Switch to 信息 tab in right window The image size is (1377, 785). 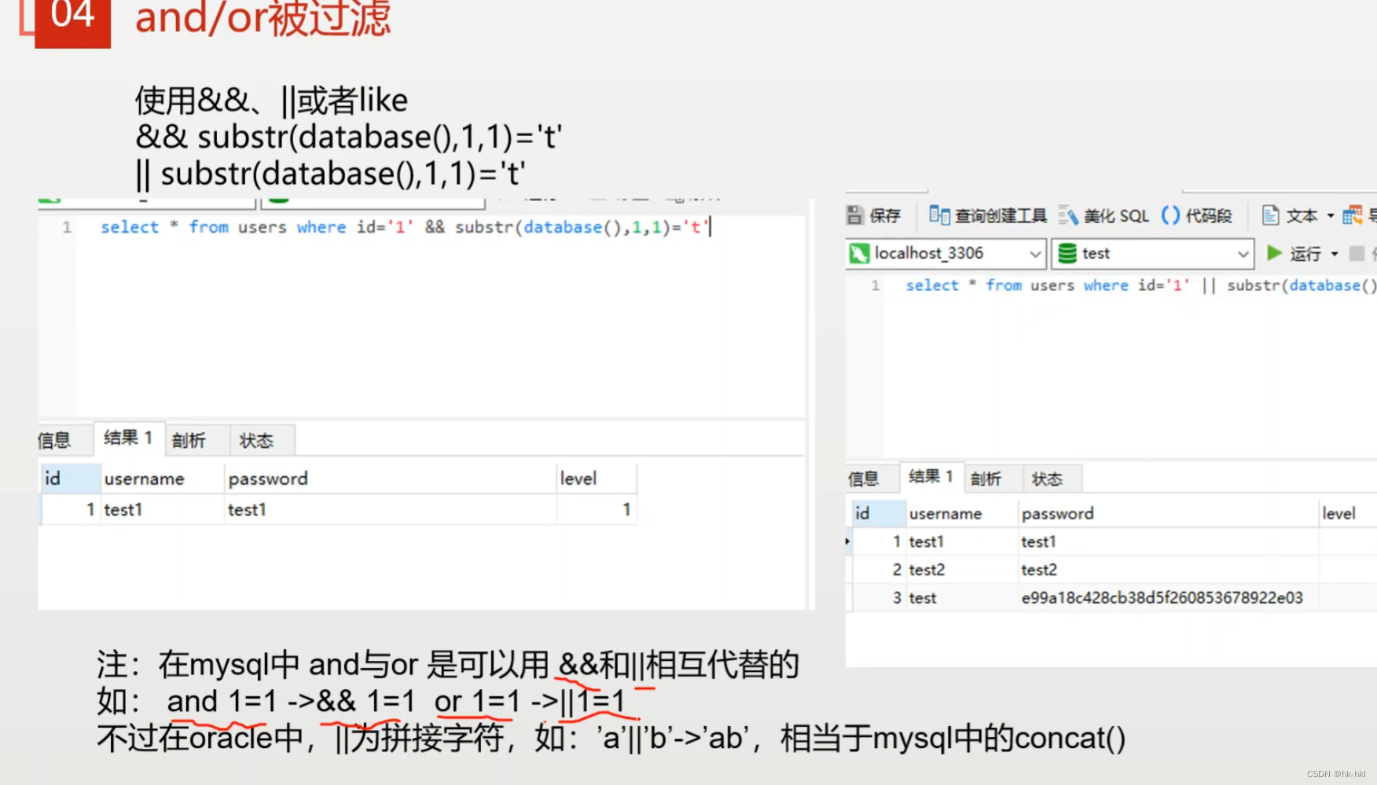click(863, 479)
